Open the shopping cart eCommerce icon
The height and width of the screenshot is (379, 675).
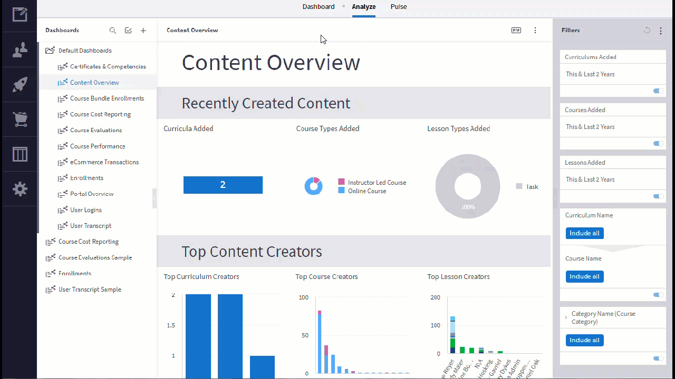pyautogui.click(x=20, y=119)
